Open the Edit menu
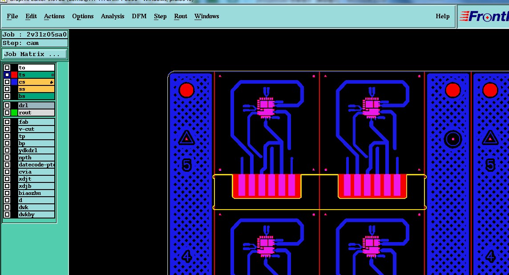509x275 pixels. 31,16
